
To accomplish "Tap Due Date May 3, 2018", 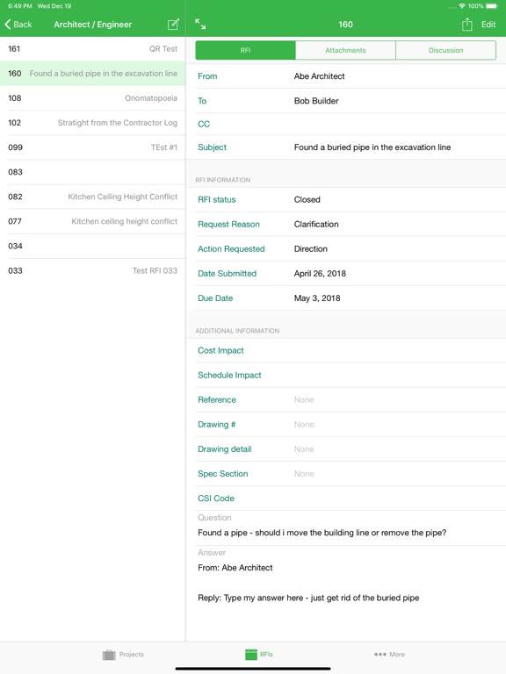I will [x=346, y=298].
